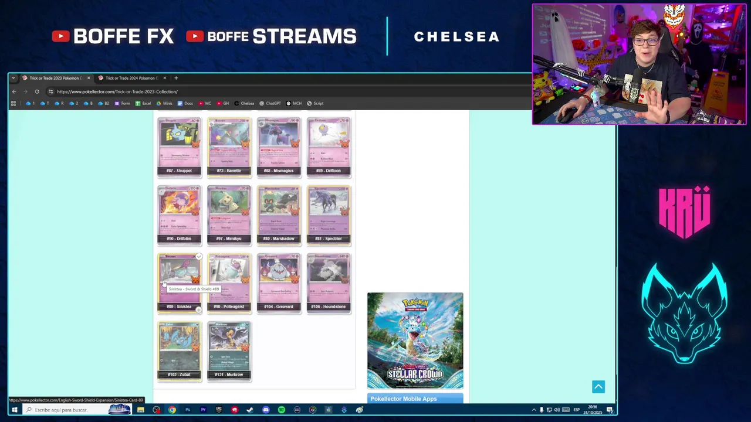751x422 pixels.
Task: Expand the tab search dropdown arrow
Action: [x=13, y=78]
